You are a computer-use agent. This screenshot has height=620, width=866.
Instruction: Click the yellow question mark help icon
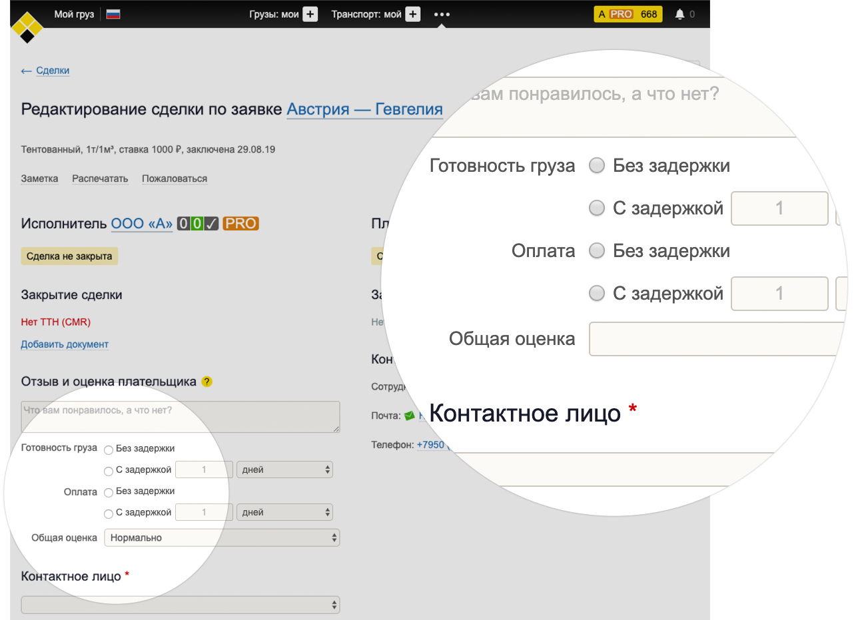(207, 382)
